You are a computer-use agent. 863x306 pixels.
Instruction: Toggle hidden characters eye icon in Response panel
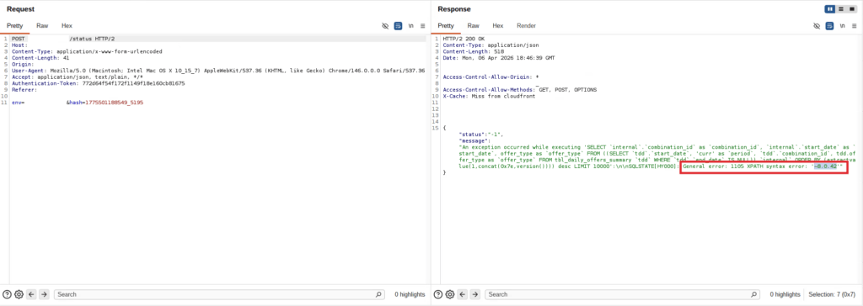pyautogui.click(x=817, y=26)
